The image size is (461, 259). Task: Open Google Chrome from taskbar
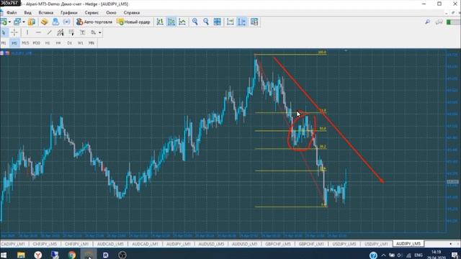tap(72, 255)
